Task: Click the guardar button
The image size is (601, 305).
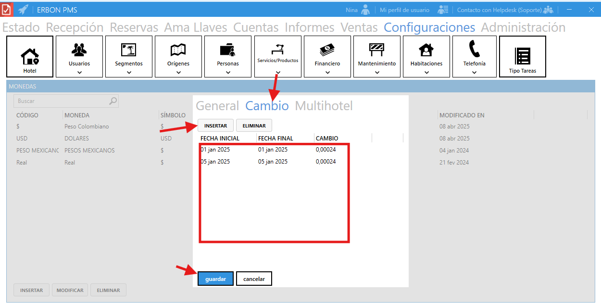Action: pos(215,279)
